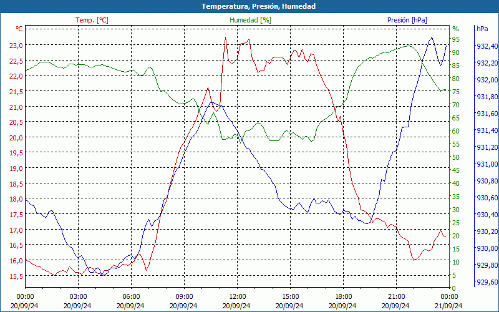Select the '95' humidity axis tick

(x=456, y=39)
